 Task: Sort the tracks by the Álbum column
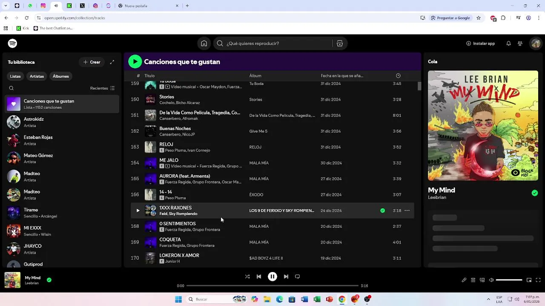[255, 76]
